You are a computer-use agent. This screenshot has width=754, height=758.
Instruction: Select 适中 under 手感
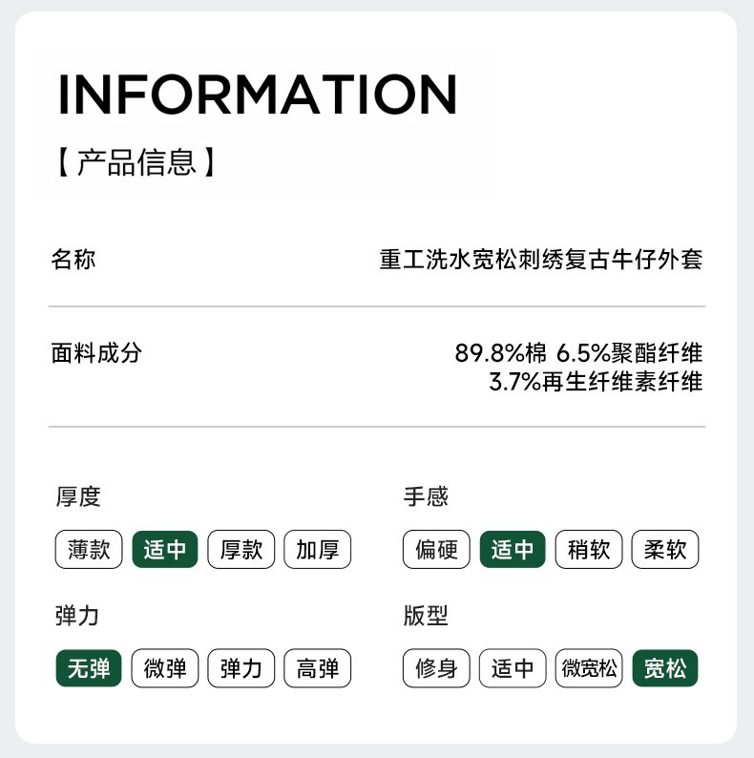pos(513,550)
